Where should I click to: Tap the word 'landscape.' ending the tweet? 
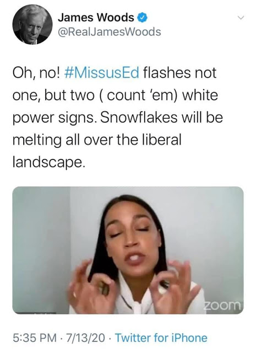coord(49,163)
